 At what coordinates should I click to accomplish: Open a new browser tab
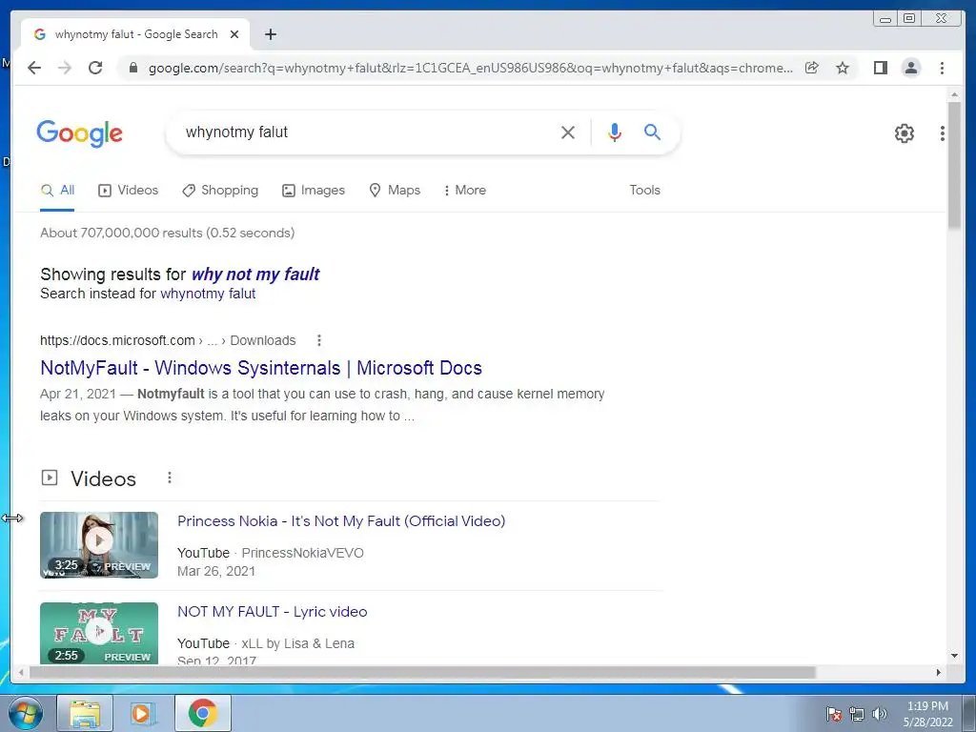tap(270, 34)
